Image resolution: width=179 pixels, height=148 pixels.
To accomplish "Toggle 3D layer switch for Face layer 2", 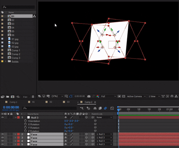I will pyautogui.click(x=87, y=134).
